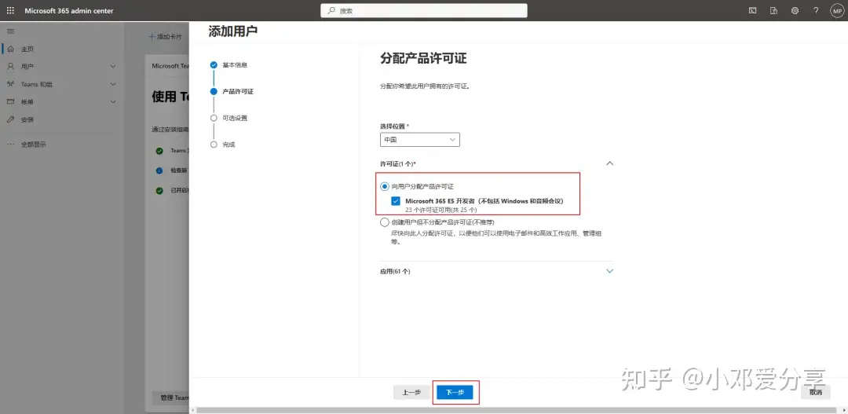Select 向用户分配产品许可证 radio button

click(x=385, y=186)
